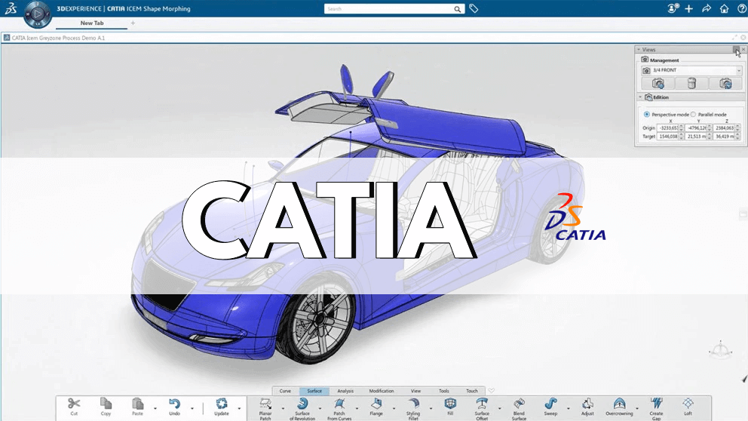Click the Create Gap tool
Screen dimensions: 748x421
(x=656, y=404)
